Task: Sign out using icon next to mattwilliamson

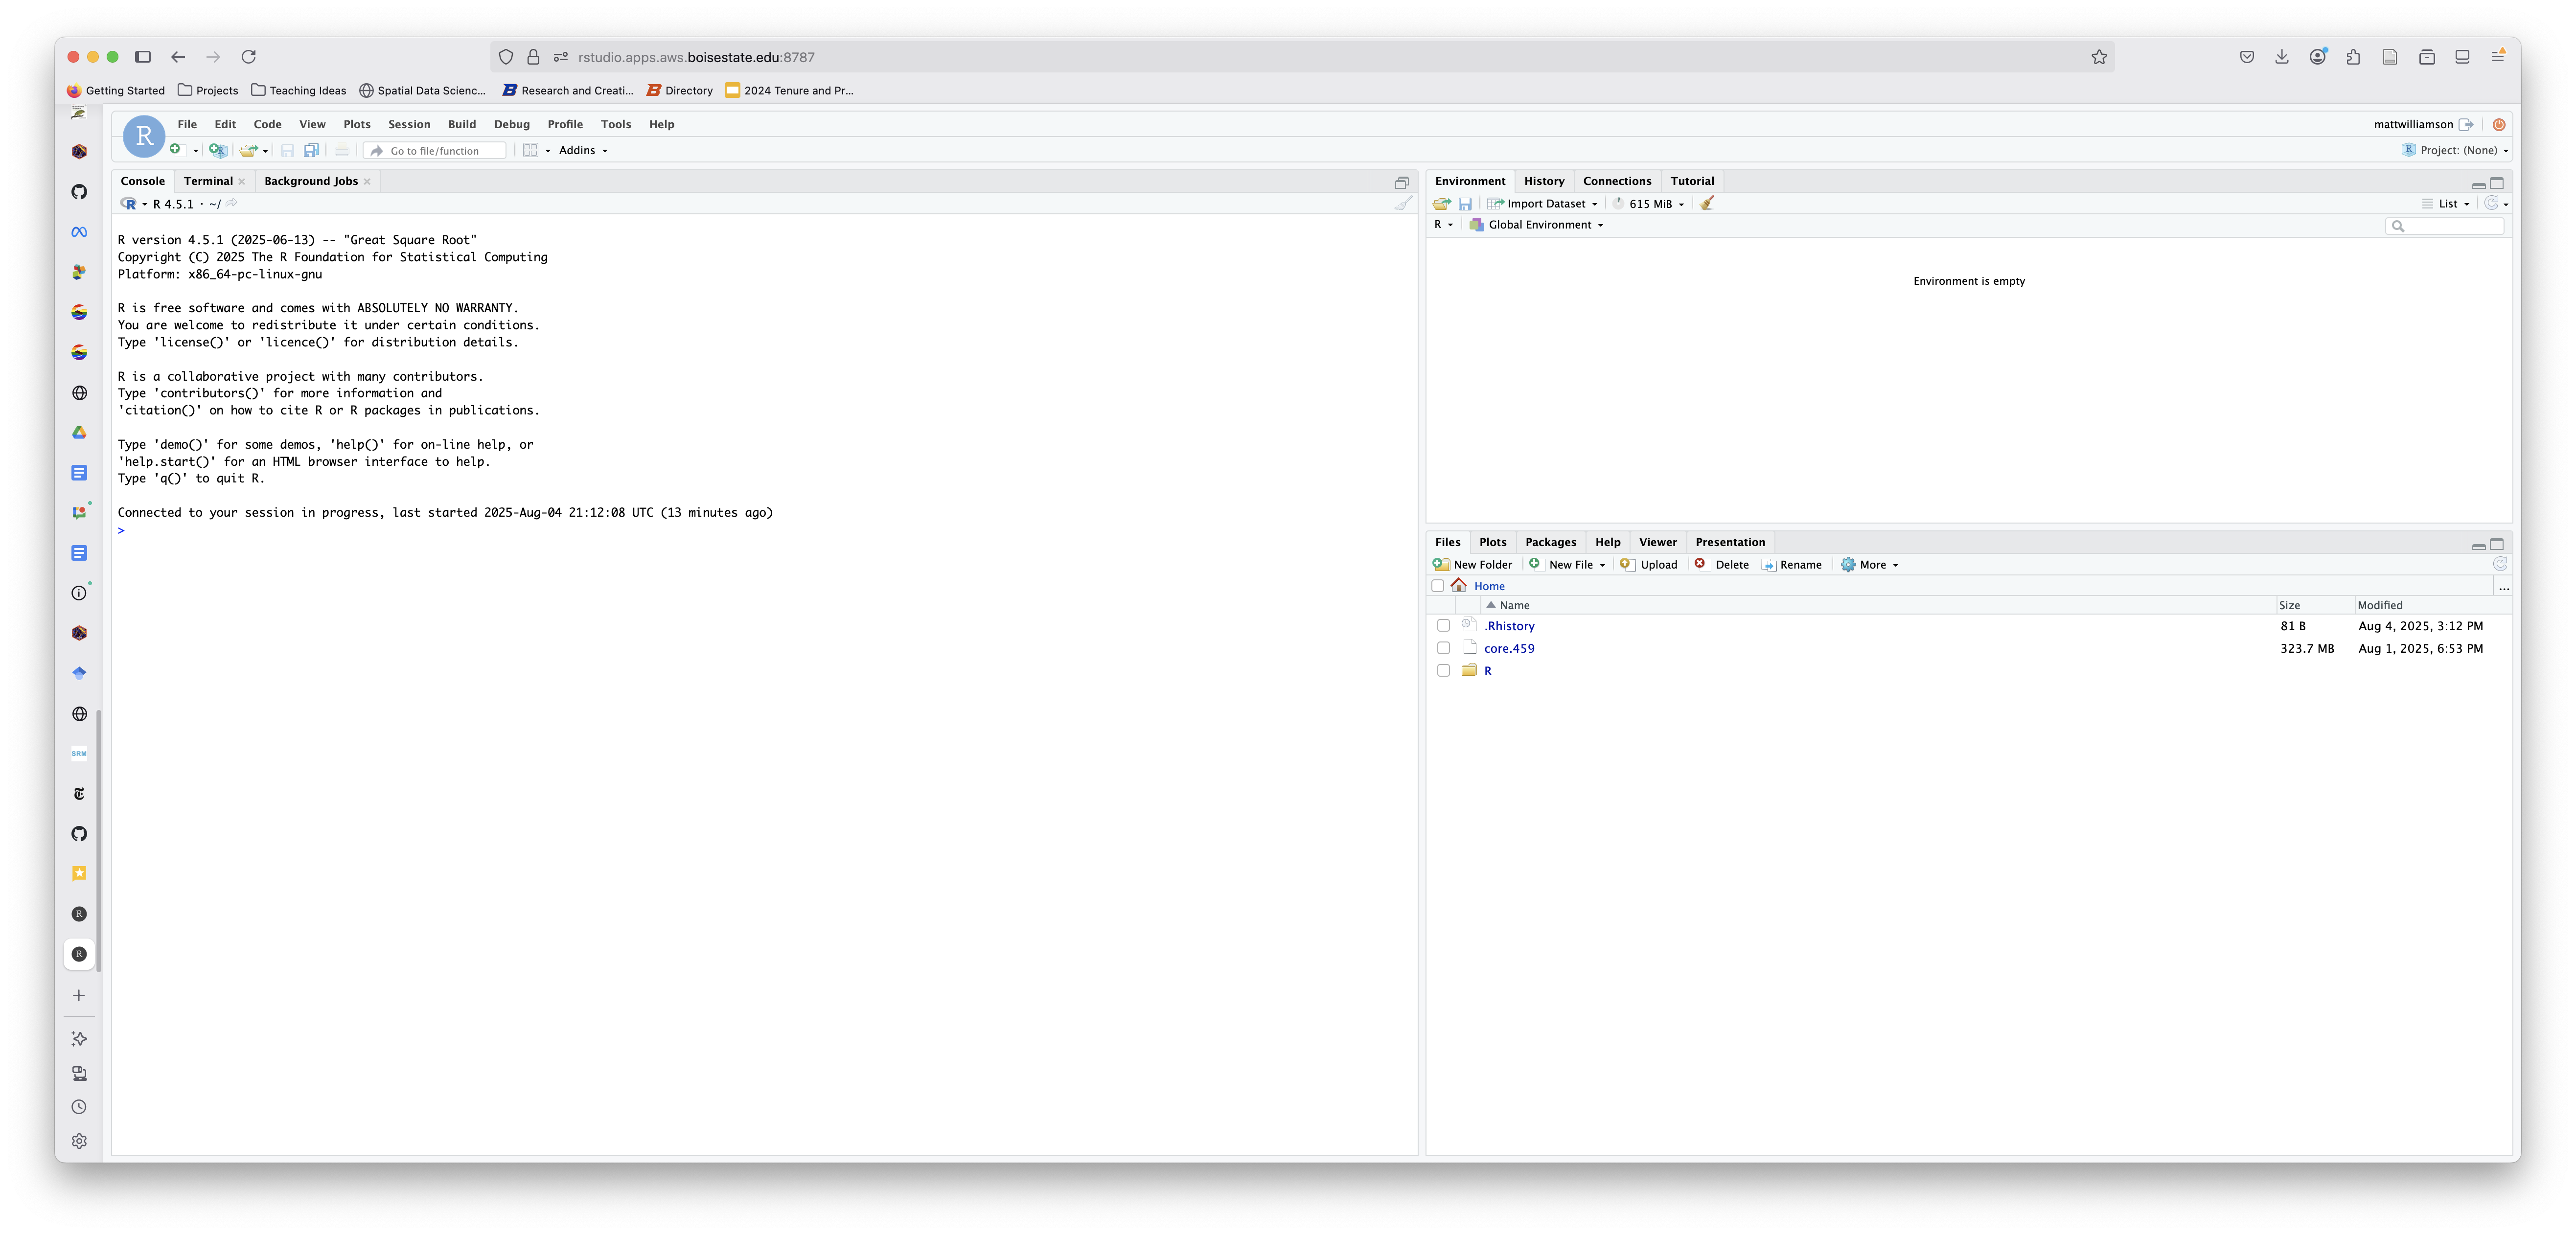Action: tap(2466, 124)
